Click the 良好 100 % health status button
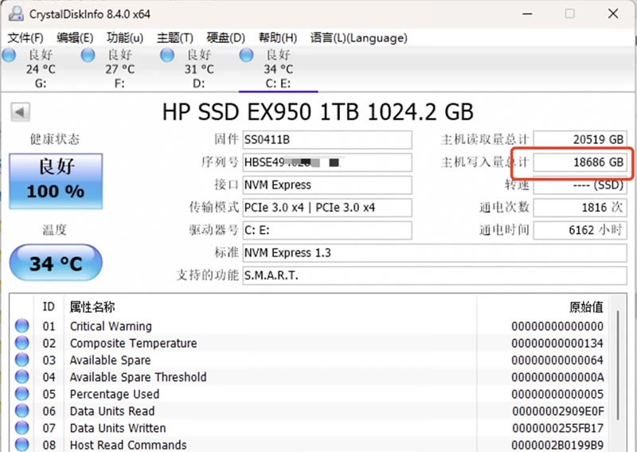 coord(56,181)
